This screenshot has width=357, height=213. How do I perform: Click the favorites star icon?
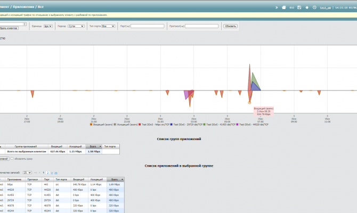click(307, 7)
